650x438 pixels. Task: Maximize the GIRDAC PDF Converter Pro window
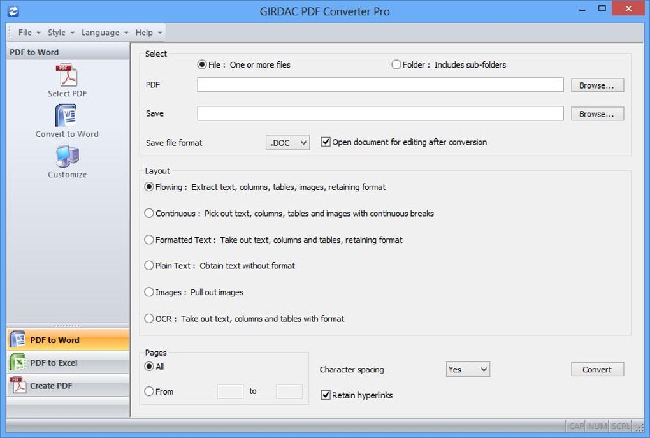tap(602, 9)
